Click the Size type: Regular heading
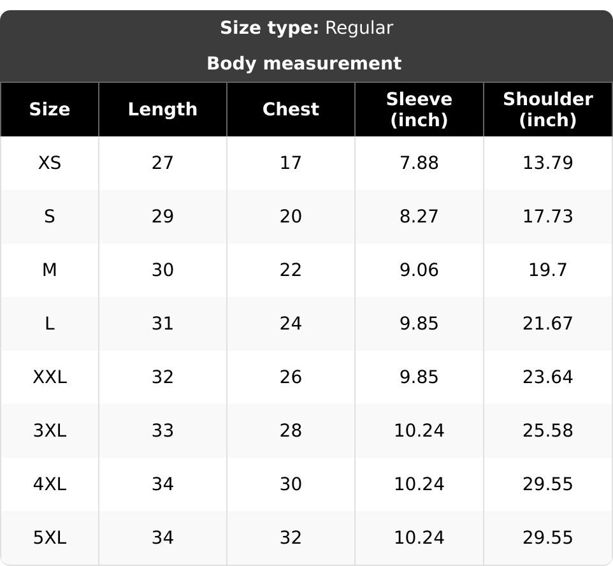613x566 pixels. 306,28
